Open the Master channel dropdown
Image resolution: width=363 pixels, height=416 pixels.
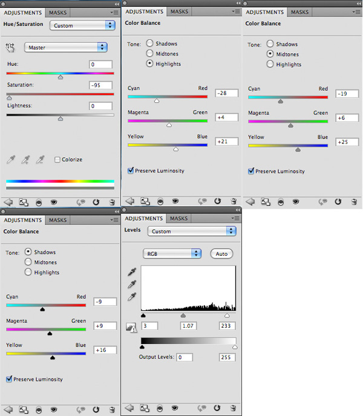65,48
